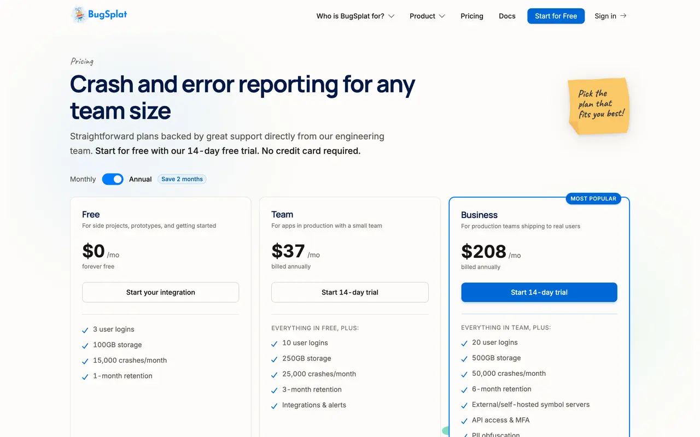700x437 pixels.
Task: Expand the "Who is BugSplat for?" chevron
Action: 391,16
